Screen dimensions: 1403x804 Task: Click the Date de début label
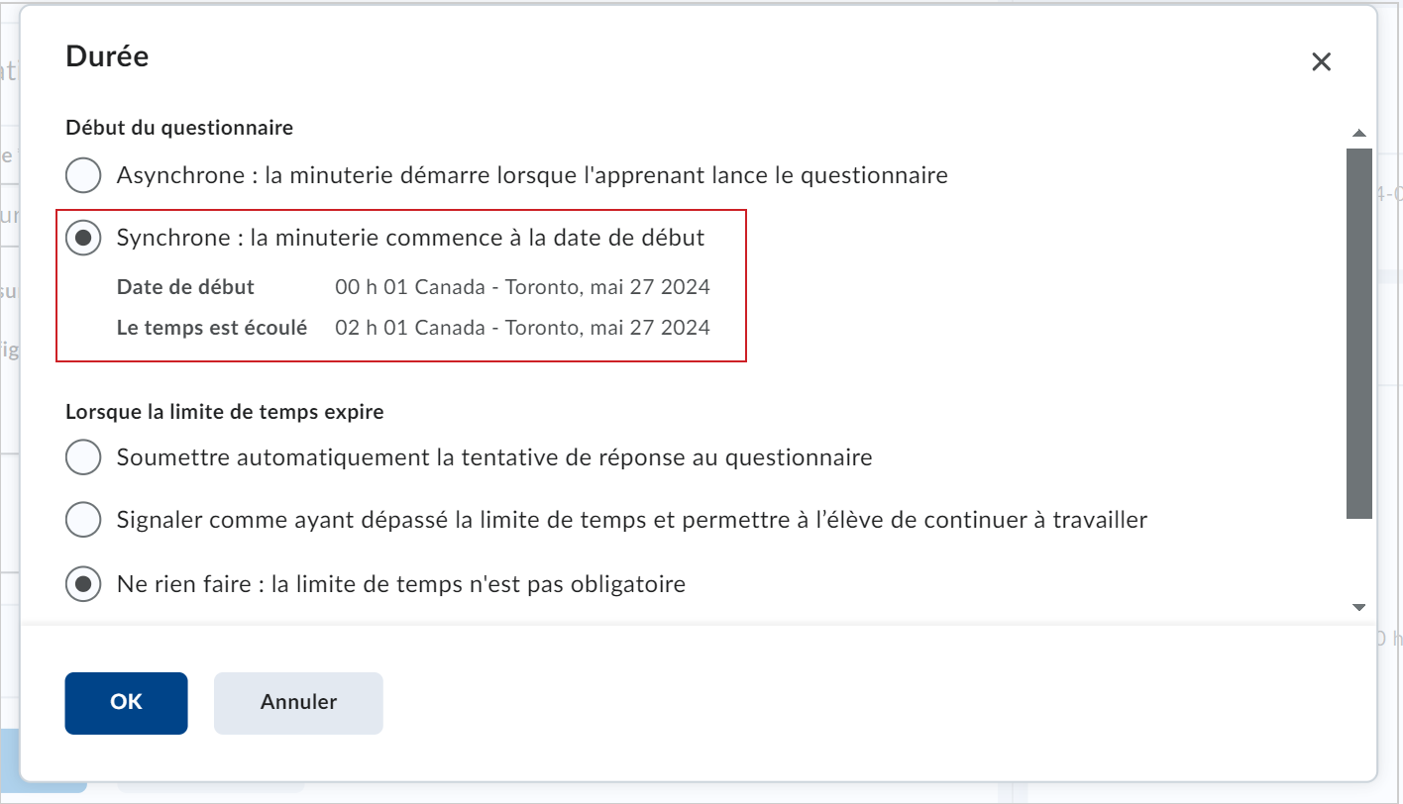185,288
